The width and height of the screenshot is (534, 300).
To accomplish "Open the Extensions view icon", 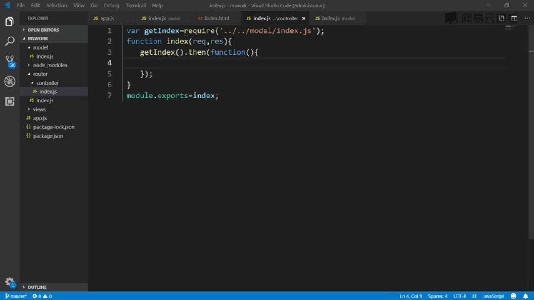I will (10, 101).
